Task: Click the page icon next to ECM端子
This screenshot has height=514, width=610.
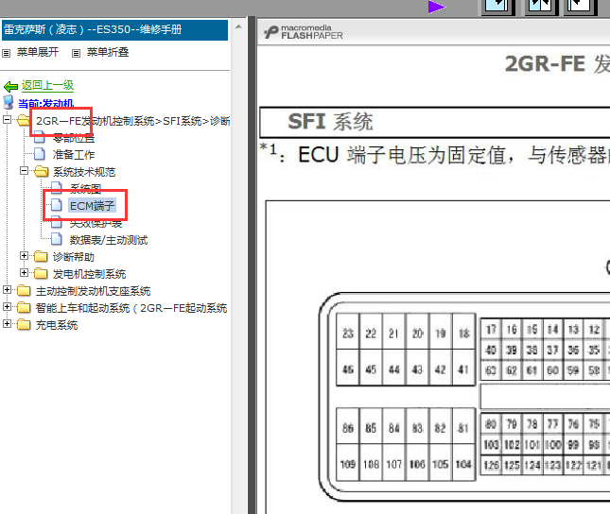Action: (57, 205)
